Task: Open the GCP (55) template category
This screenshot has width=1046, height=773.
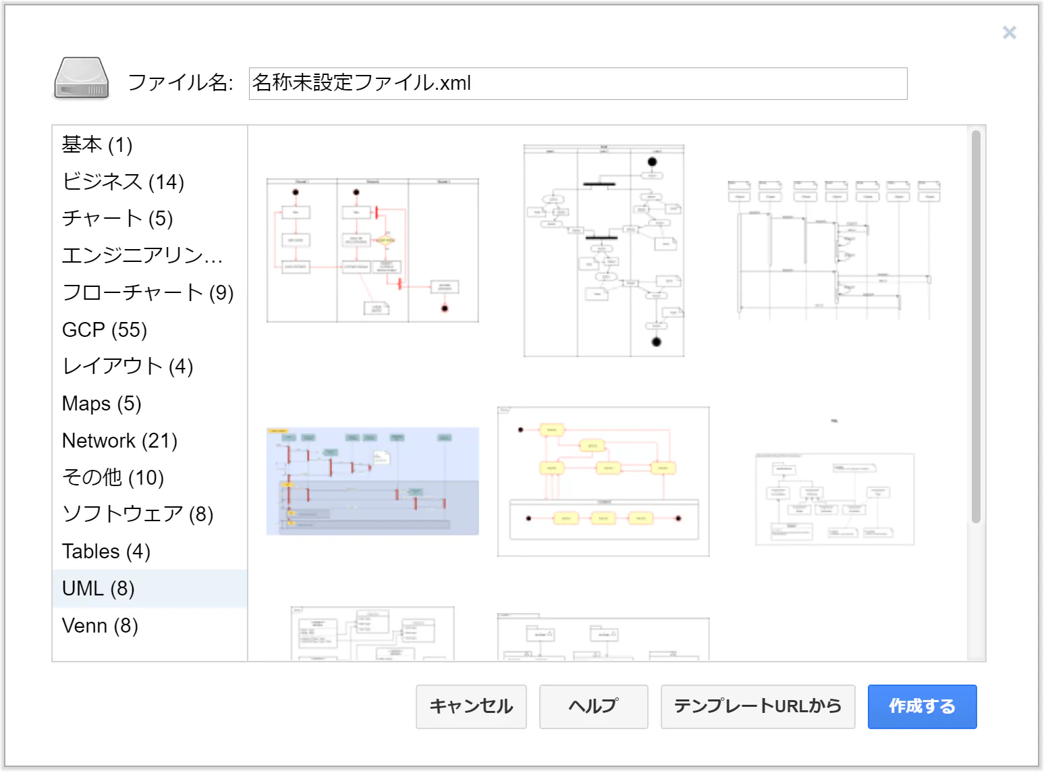Action: 150,329
